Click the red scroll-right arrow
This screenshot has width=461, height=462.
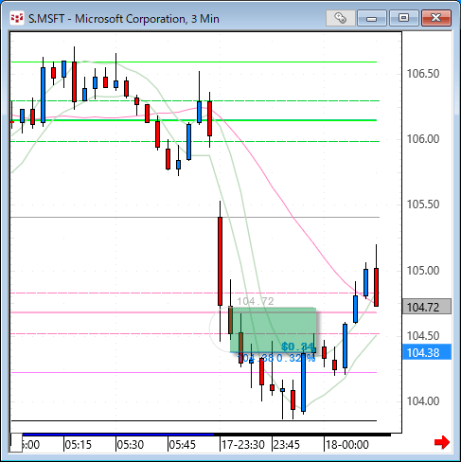441,442
